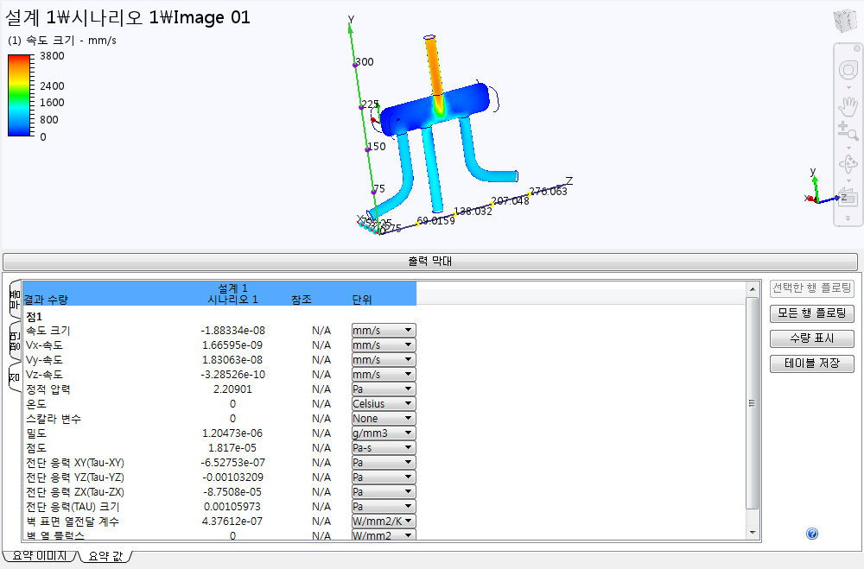Open help with the blue question icon
Viewport: 864px width, 569px height.
tap(811, 534)
